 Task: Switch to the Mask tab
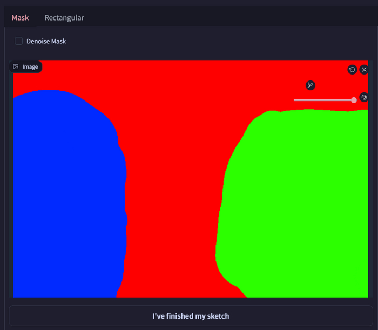[21, 18]
